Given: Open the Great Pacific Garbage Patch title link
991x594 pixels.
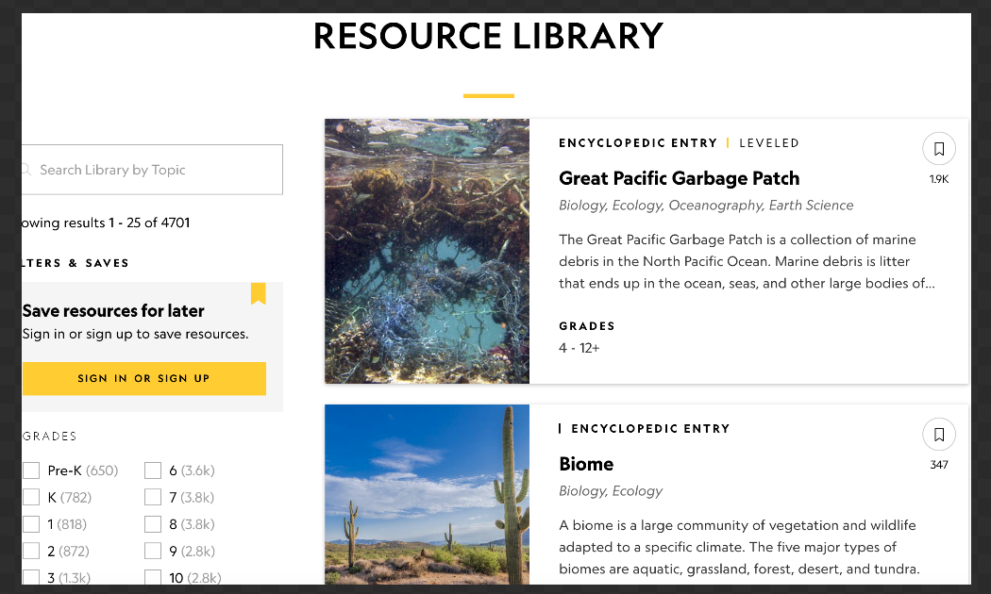Looking at the screenshot, I should click(679, 178).
